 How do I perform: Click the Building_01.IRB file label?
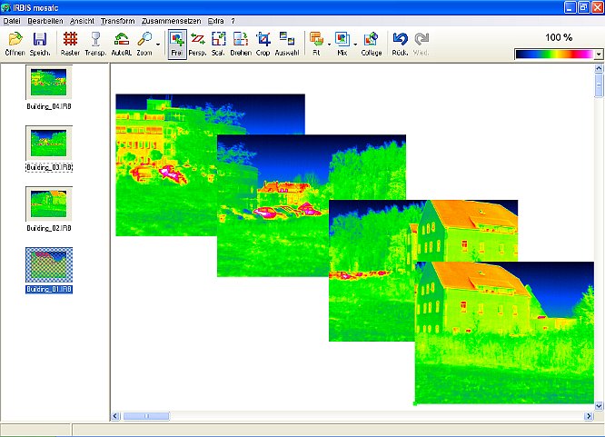point(49,289)
